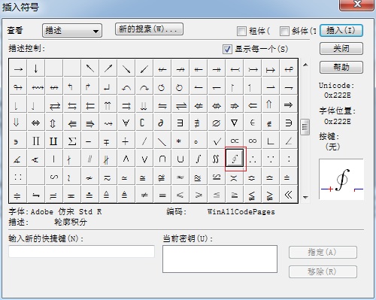Click the 指定(A) assign button
This screenshot has width=376, height=300.
[x=323, y=252]
